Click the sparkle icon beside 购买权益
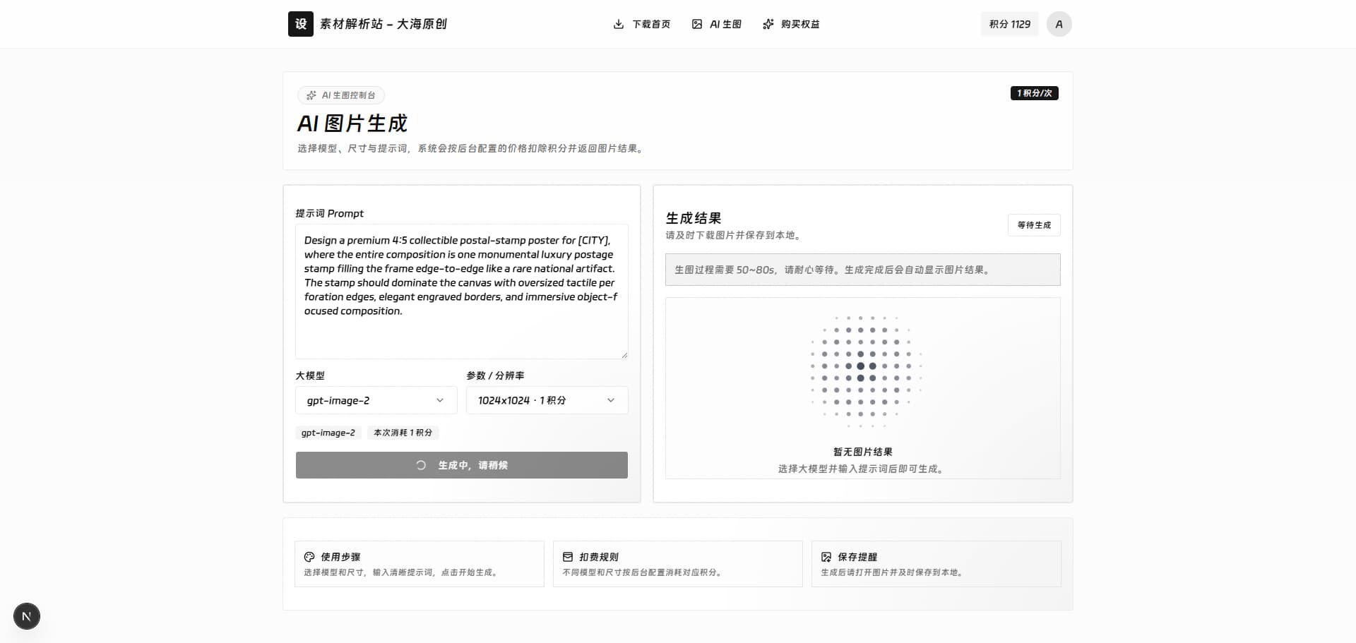This screenshot has width=1356, height=643. (x=768, y=24)
